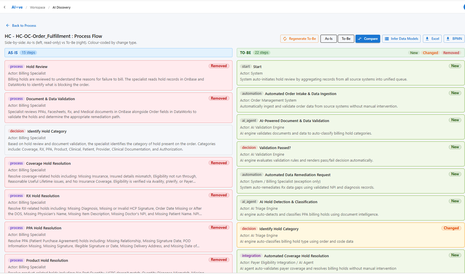Image resolution: width=465 pixels, height=274 pixels.
Task: Click the download icon in Excel button
Action: [x=427, y=39]
